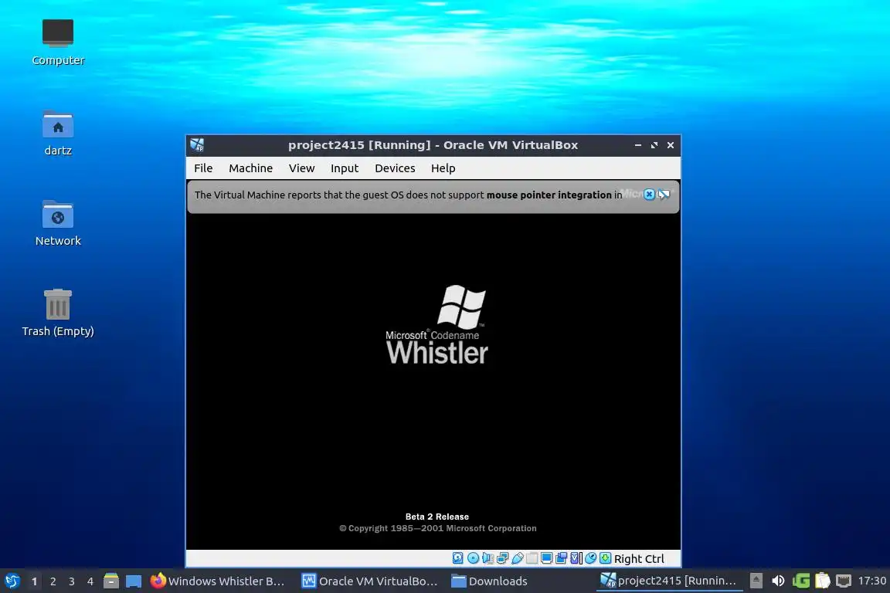The image size is (890, 593).
Task: Click the 17:30 clock in taskbar
Action: point(871,581)
